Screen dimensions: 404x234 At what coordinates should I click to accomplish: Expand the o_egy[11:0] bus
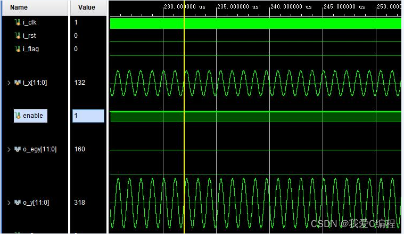pos(8,149)
